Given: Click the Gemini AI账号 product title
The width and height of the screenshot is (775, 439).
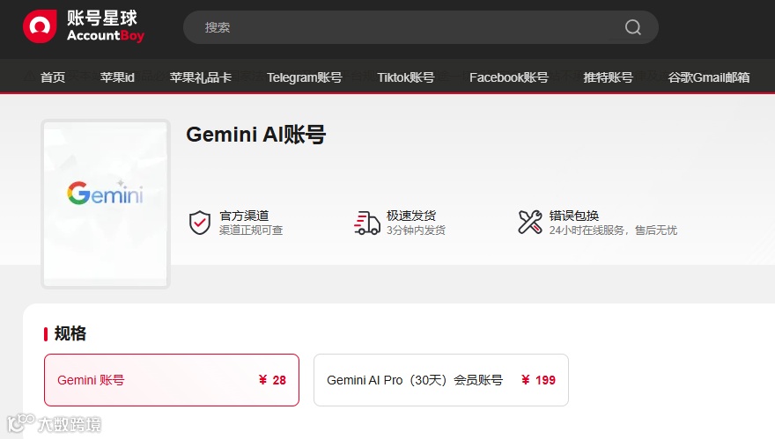Looking at the screenshot, I should (x=256, y=135).
